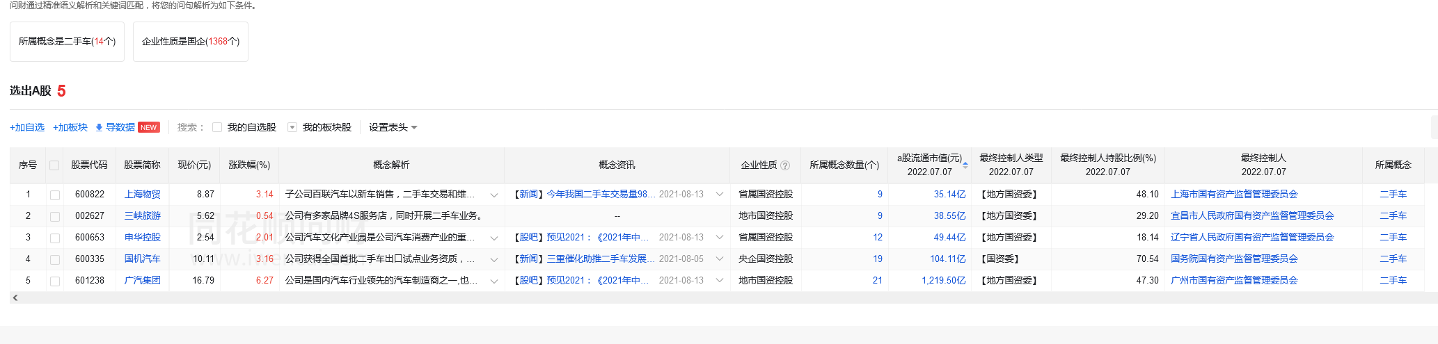Viewport: 1438px width, 344px height.
Task: Expand 概念资讯 news for 国机汽车 row
Action: [720, 259]
